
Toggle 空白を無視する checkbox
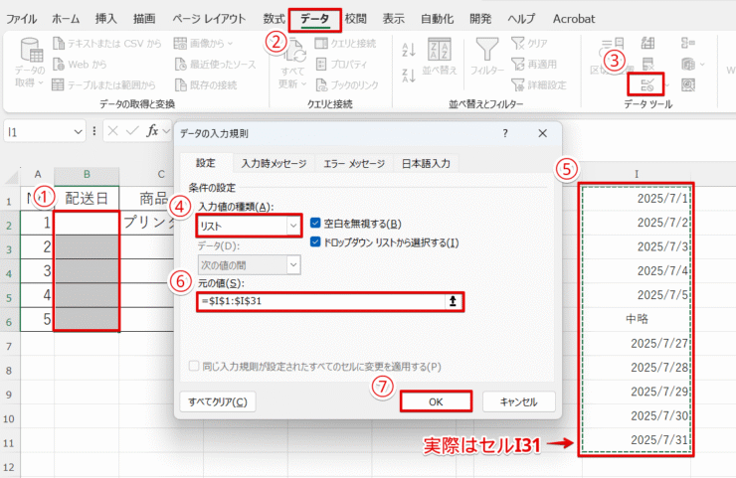[x=315, y=224]
